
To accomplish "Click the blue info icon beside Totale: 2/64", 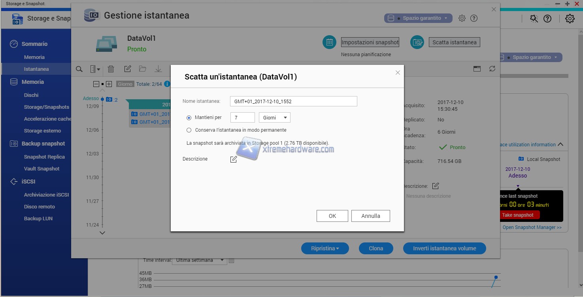I will tap(167, 84).
